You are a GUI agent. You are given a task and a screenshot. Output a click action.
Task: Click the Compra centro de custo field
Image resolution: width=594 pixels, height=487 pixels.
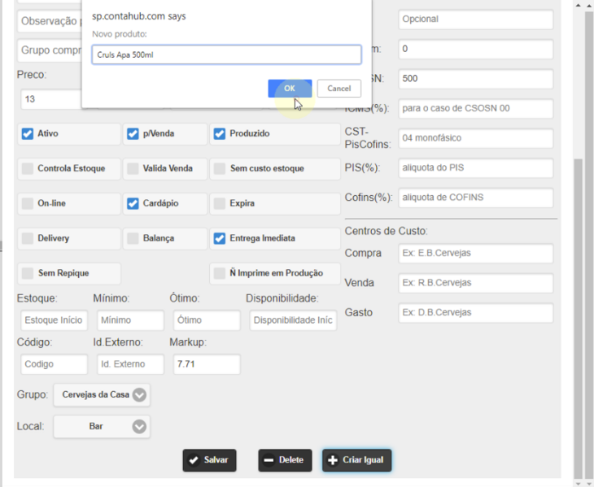click(476, 253)
